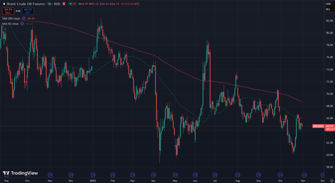Open the TradingView logo link
The image size is (335, 183).
[20, 173]
